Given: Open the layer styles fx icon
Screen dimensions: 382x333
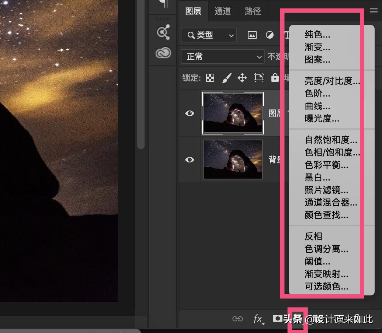Looking at the screenshot, I should pyautogui.click(x=258, y=318).
